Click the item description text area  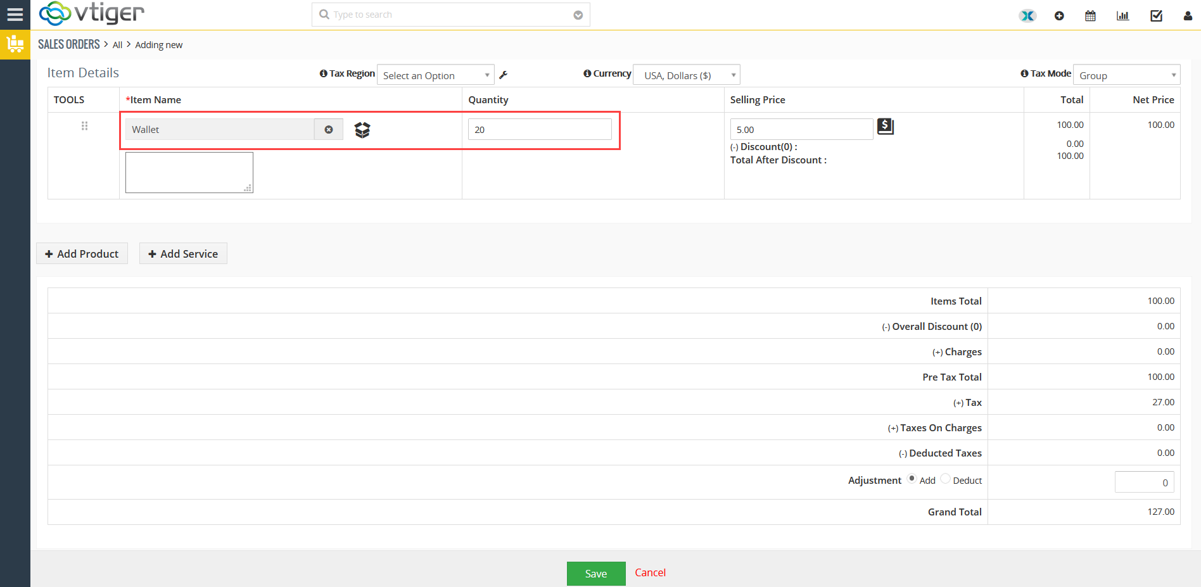tap(189, 172)
